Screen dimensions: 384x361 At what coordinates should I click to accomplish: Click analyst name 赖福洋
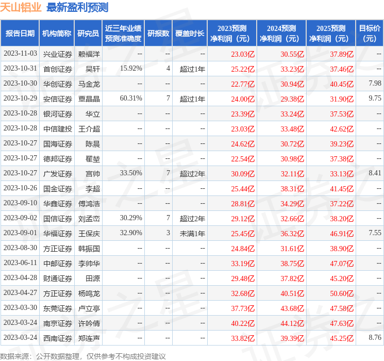coord(89,54)
